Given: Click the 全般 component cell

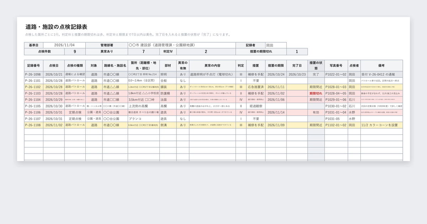Looking at the screenshot, I should pyautogui.click(x=168, y=81).
